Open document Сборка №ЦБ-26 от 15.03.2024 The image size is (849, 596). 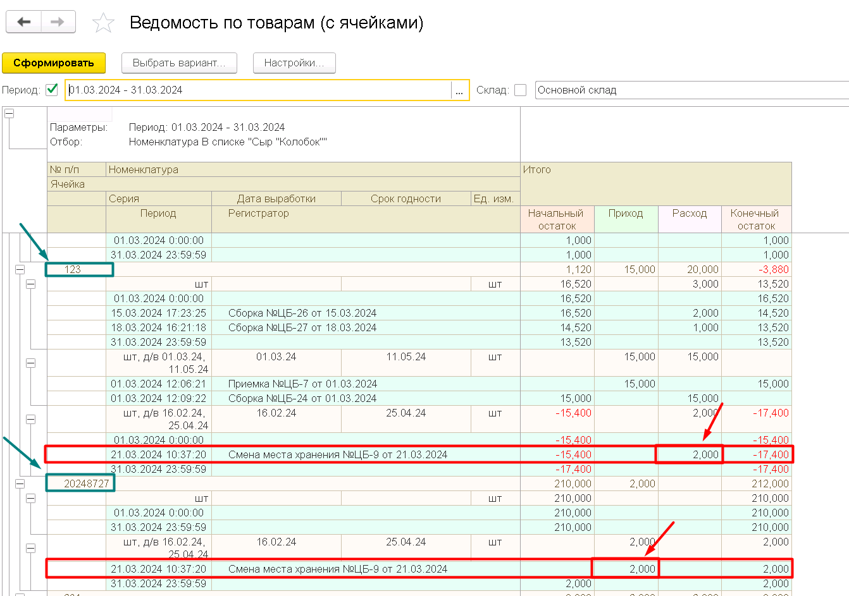coord(302,313)
